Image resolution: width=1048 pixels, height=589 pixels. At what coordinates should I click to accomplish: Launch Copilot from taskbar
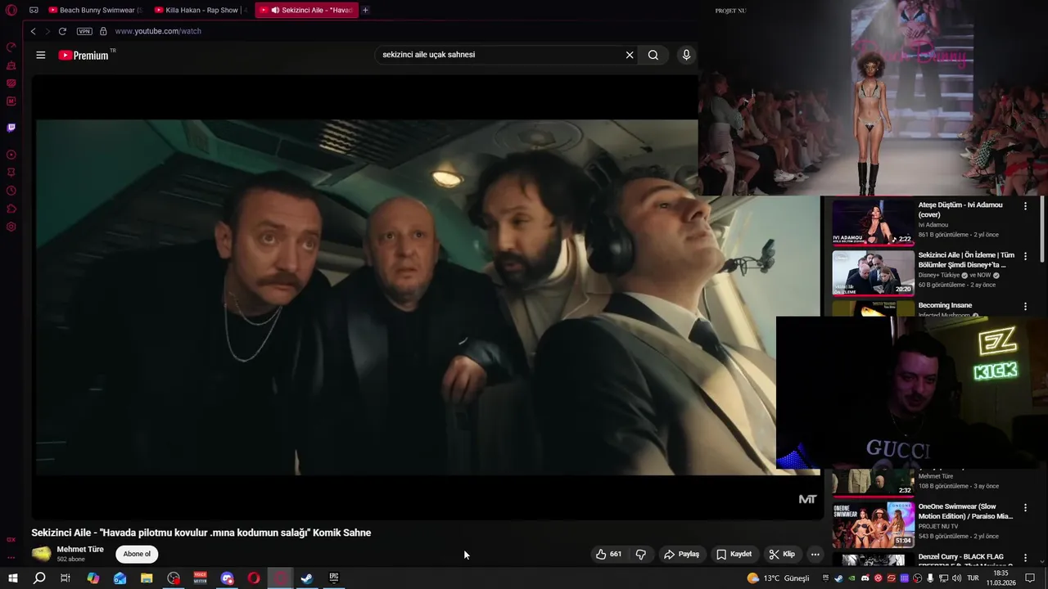point(93,578)
